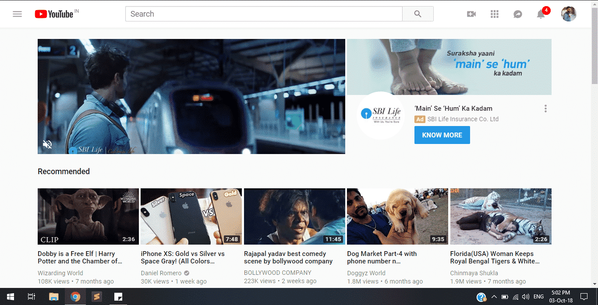Visit the Doggyz World channel
The image size is (598, 305).
pyautogui.click(x=366, y=273)
